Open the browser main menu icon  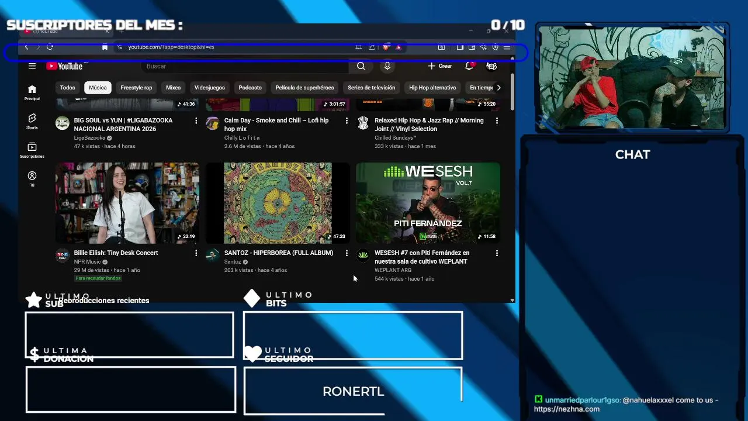tap(507, 47)
